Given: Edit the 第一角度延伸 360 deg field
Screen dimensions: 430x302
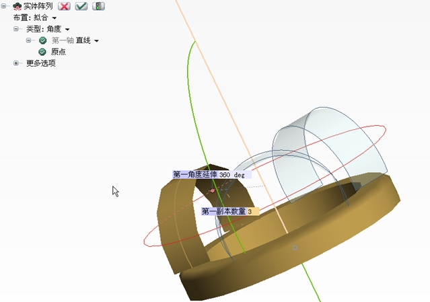Looking at the screenshot, I should pos(234,175).
